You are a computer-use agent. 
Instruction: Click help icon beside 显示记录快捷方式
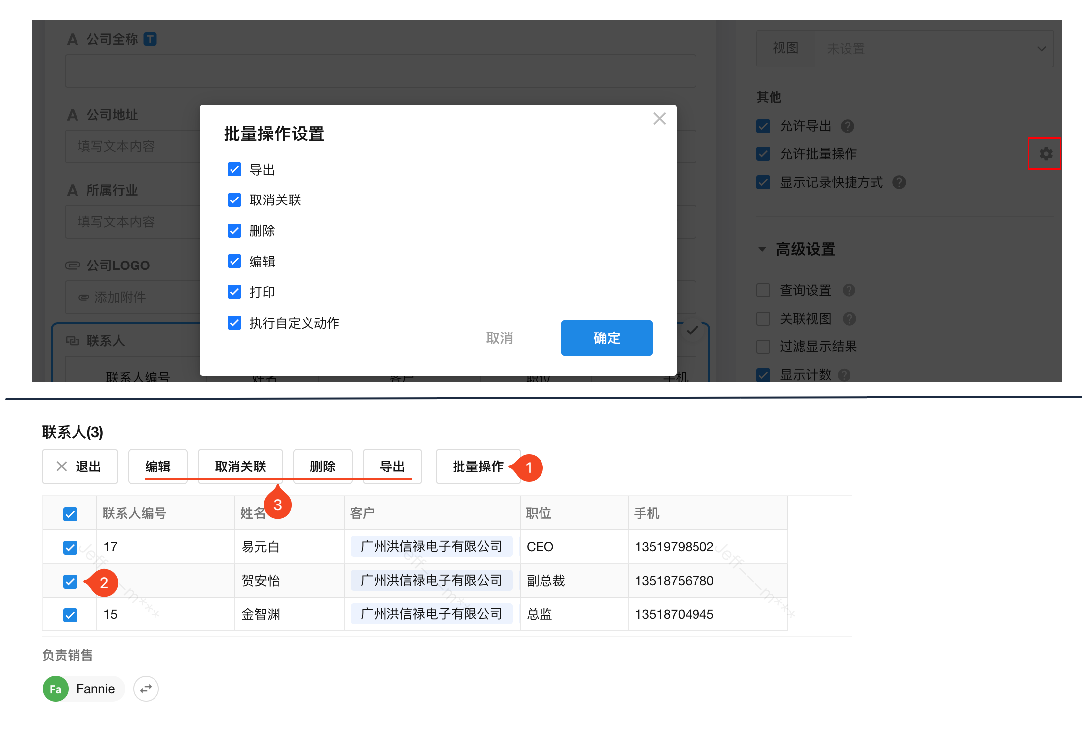(x=899, y=183)
